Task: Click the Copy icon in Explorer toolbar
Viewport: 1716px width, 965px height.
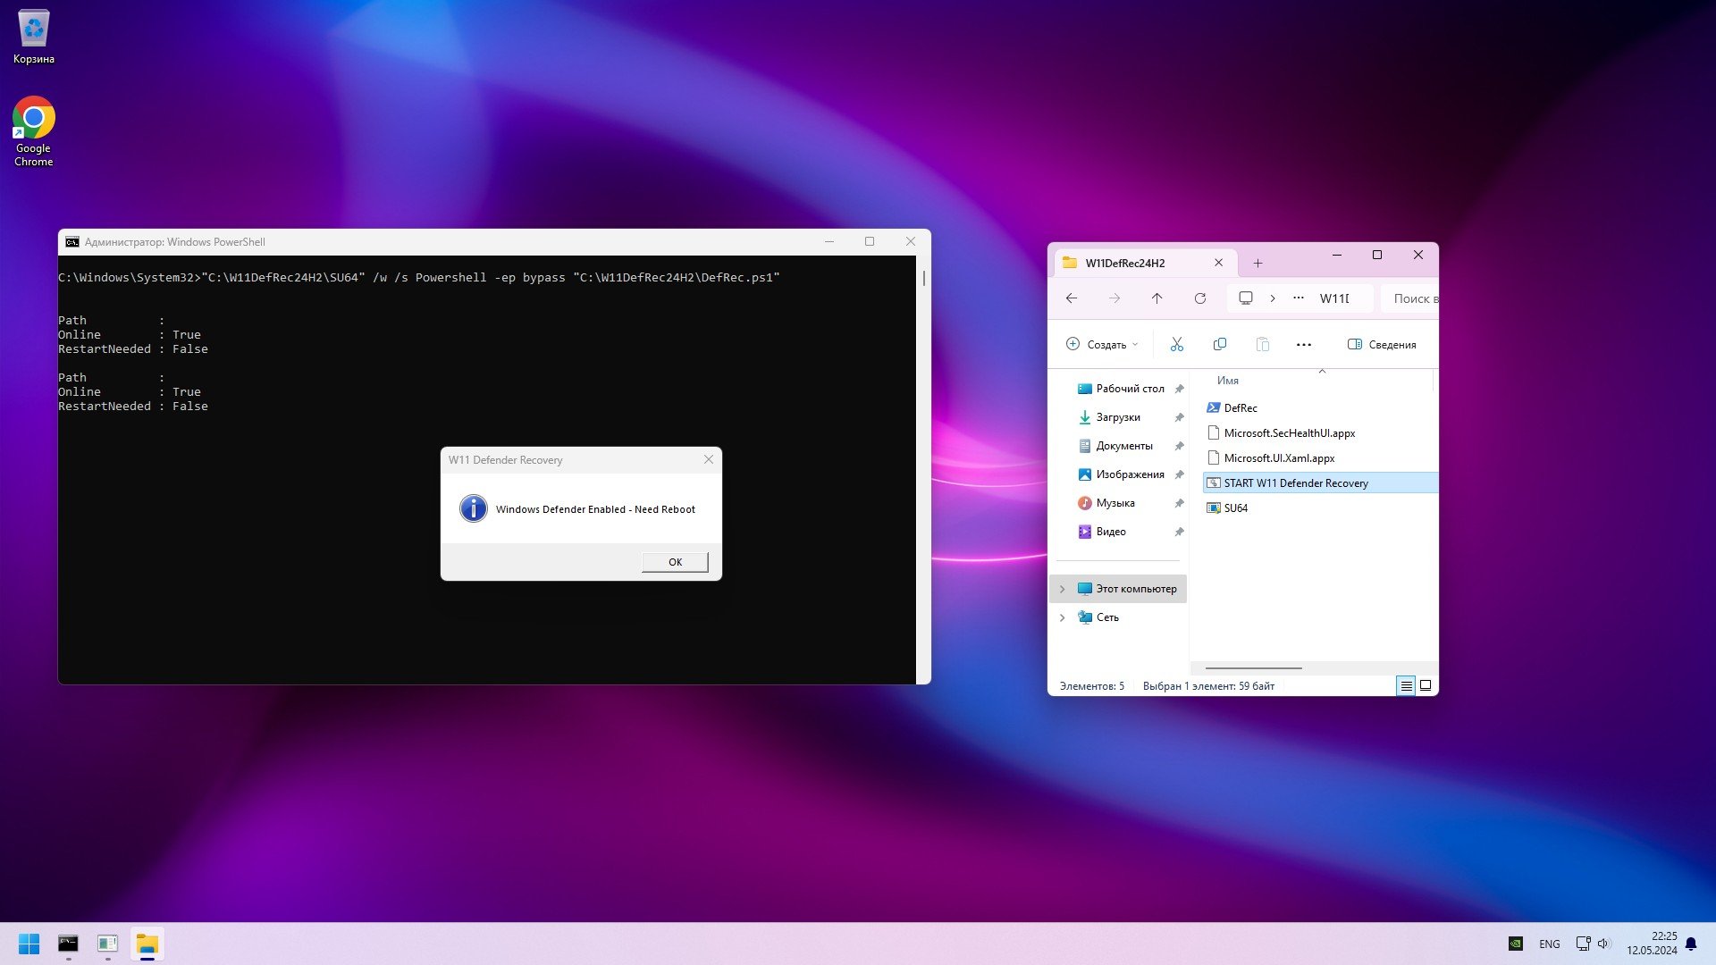Action: click(1219, 345)
